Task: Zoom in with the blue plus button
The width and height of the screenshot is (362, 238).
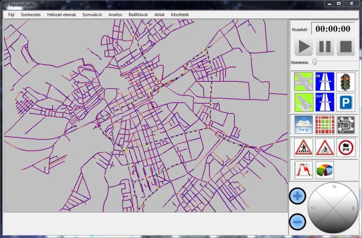Action: (297, 196)
